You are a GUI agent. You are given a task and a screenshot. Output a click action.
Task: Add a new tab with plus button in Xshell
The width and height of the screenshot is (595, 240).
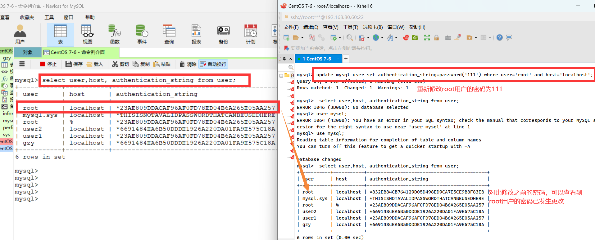pos(346,59)
